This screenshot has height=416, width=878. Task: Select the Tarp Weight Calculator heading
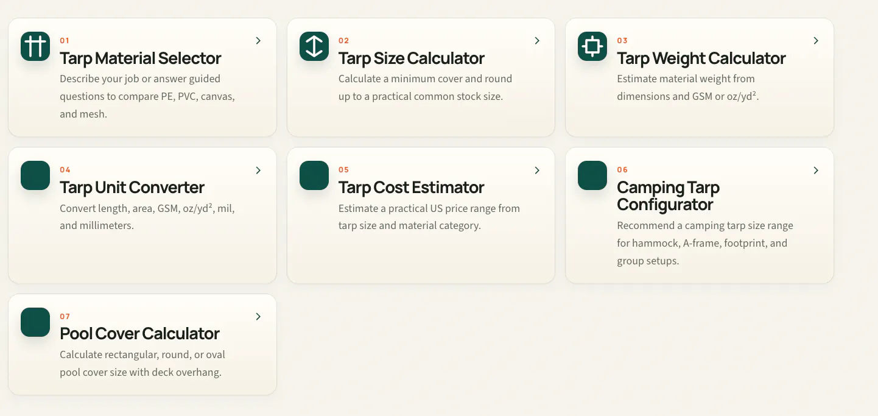point(701,58)
